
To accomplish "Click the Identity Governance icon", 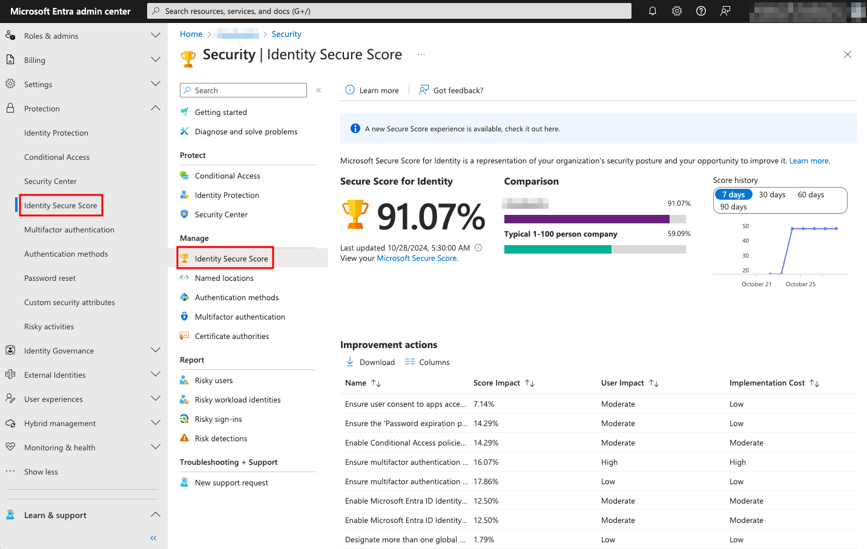I will pyautogui.click(x=10, y=350).
